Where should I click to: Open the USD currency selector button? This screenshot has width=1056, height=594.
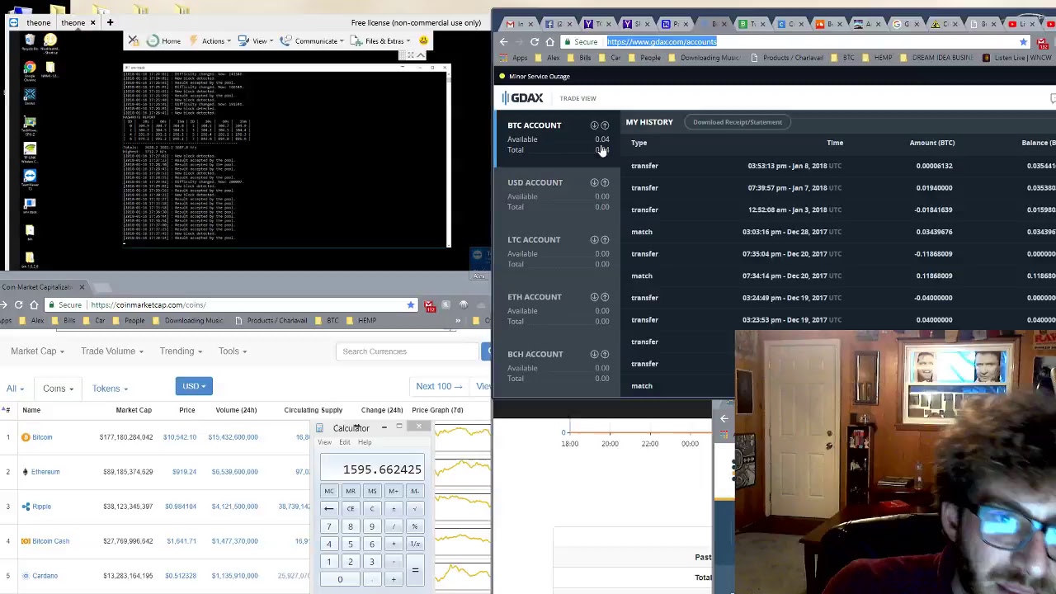(194, 386)
